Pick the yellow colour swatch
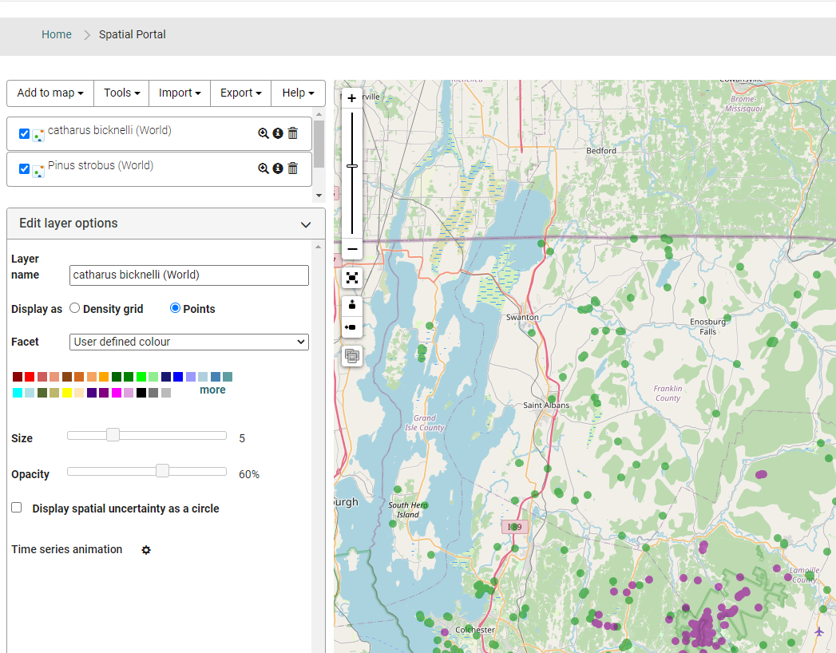The image size is (836, 653). click(67, 393)
